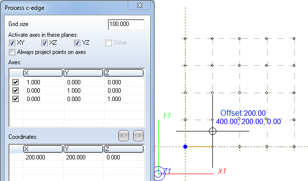
Task: Click the crosshair cursor circle on grid
Action: 212,131
